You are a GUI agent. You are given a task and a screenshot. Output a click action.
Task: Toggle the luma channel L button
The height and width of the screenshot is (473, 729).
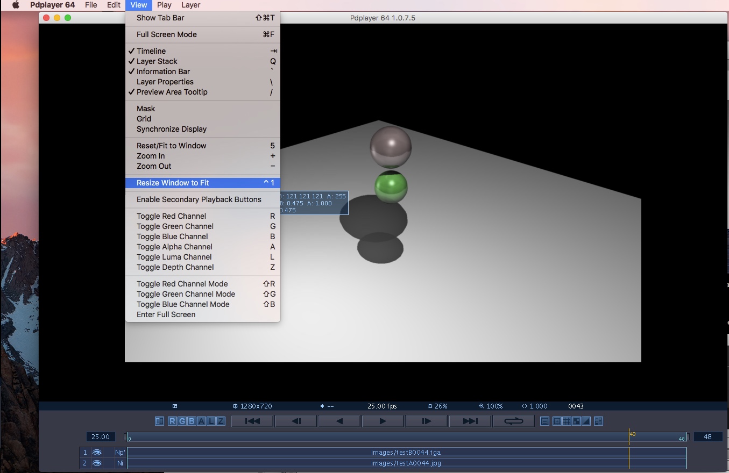point(211,421)
